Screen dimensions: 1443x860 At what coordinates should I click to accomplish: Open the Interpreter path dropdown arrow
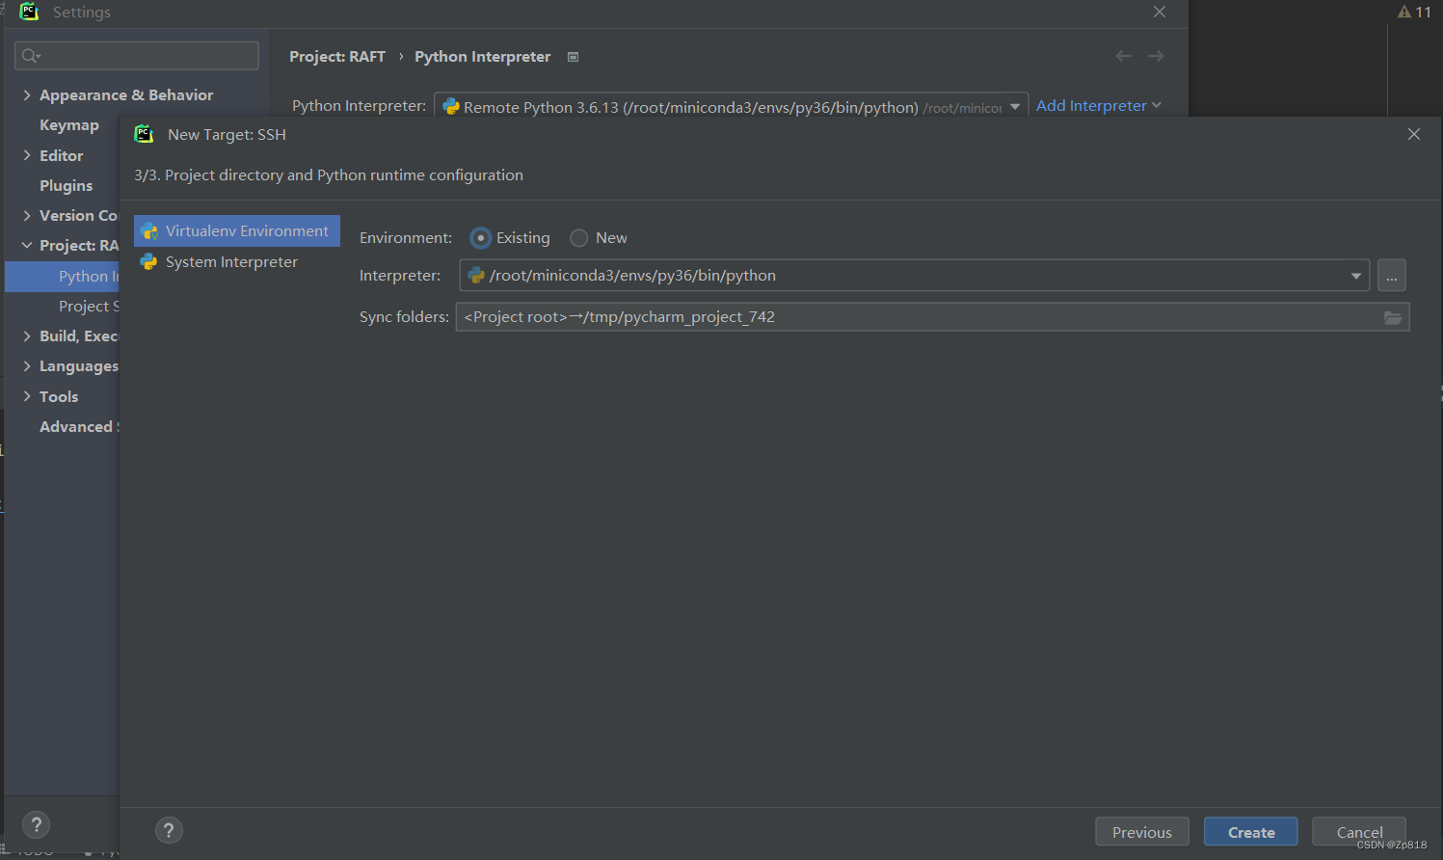click(1356, 276)
